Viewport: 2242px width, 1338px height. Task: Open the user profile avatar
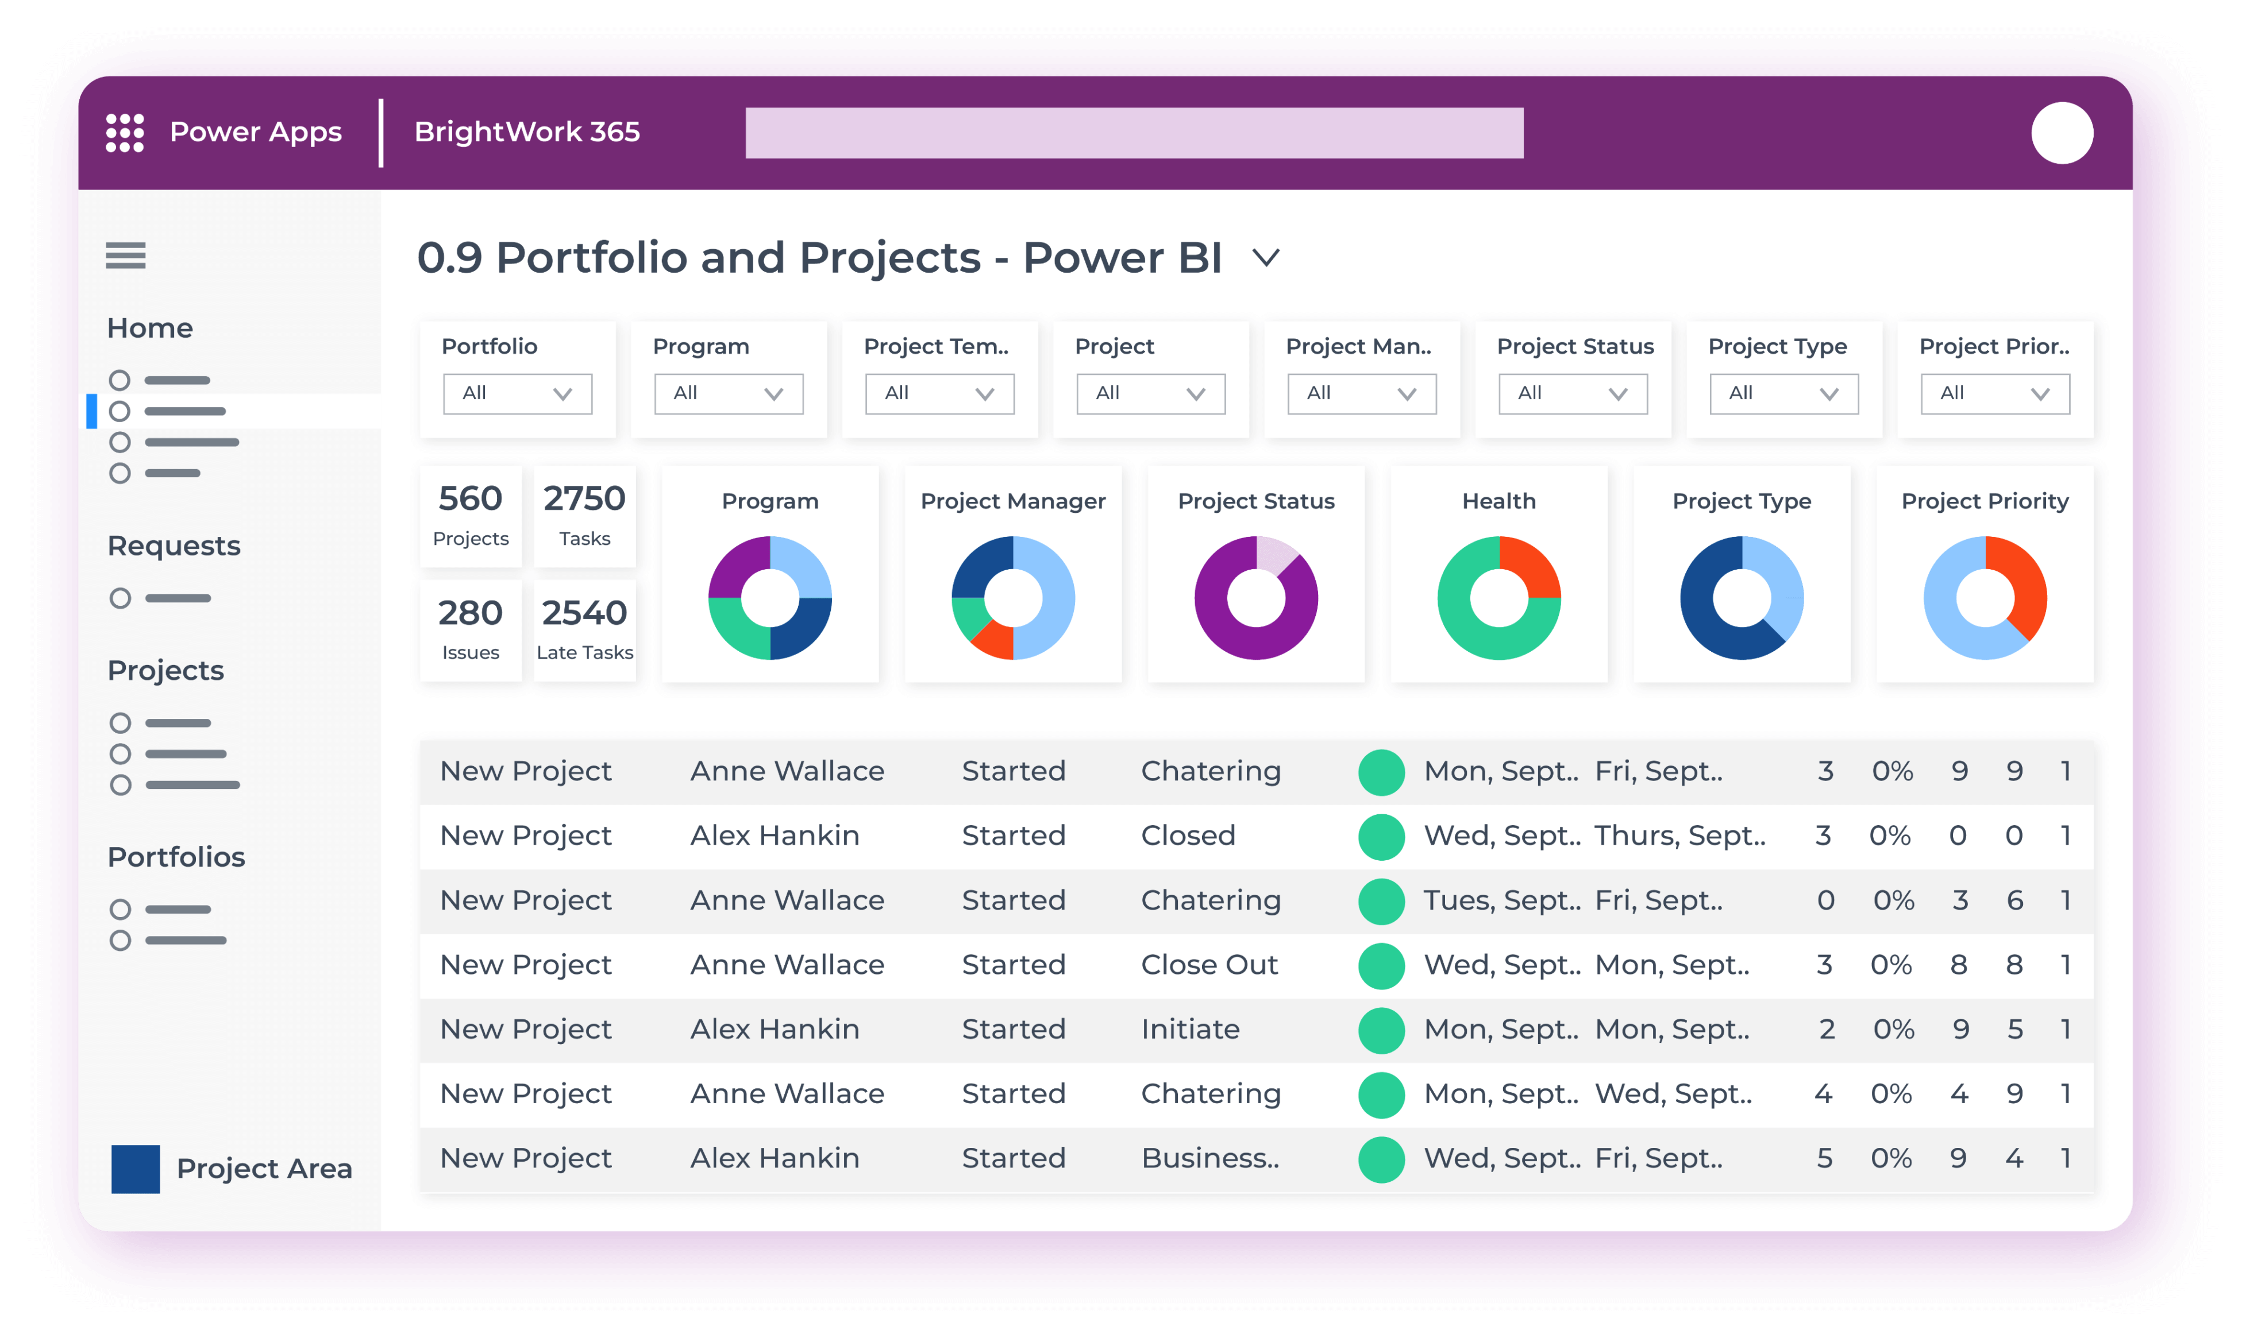coord(2062,133)
